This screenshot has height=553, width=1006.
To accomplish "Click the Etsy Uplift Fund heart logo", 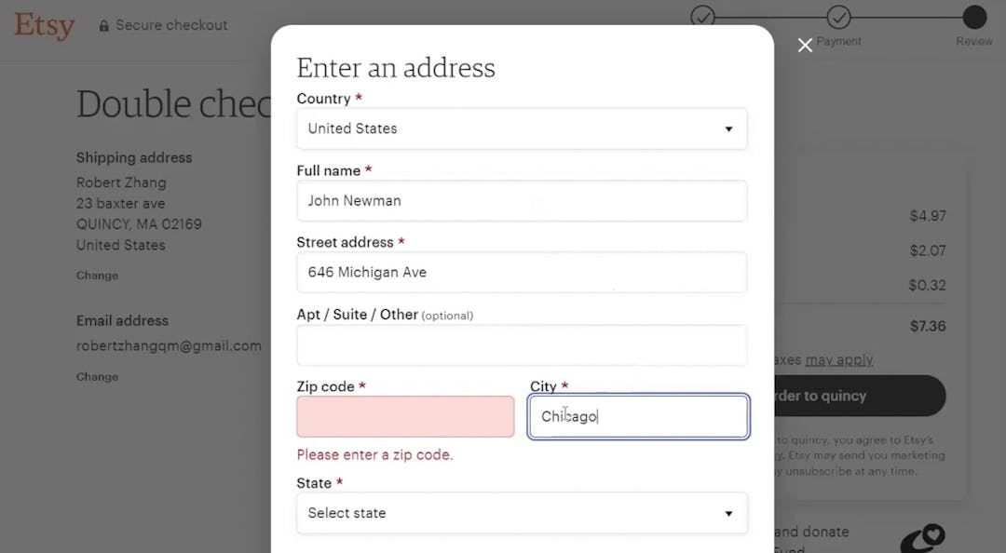I will tap(921, 538).
